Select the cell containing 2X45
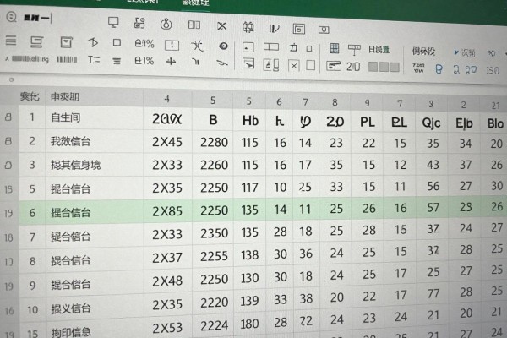Viewport: 507px width, 338px height. (x=167, y=142)
